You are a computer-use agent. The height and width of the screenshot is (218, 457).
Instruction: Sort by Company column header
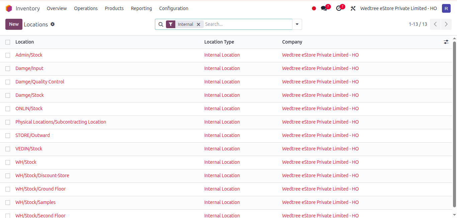coord(292,42)
